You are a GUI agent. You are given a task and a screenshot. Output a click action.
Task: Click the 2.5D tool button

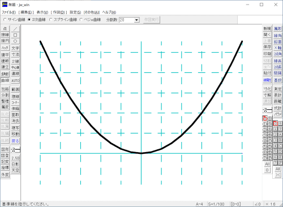(x=15, y=158)
